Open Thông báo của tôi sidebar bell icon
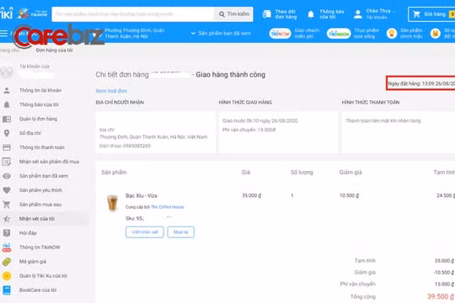Image resolution: width=455 pixels, height=303 pixels. pos(7,104)
